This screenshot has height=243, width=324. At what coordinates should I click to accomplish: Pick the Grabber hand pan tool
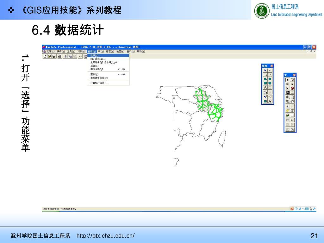(x=292, y=102)
